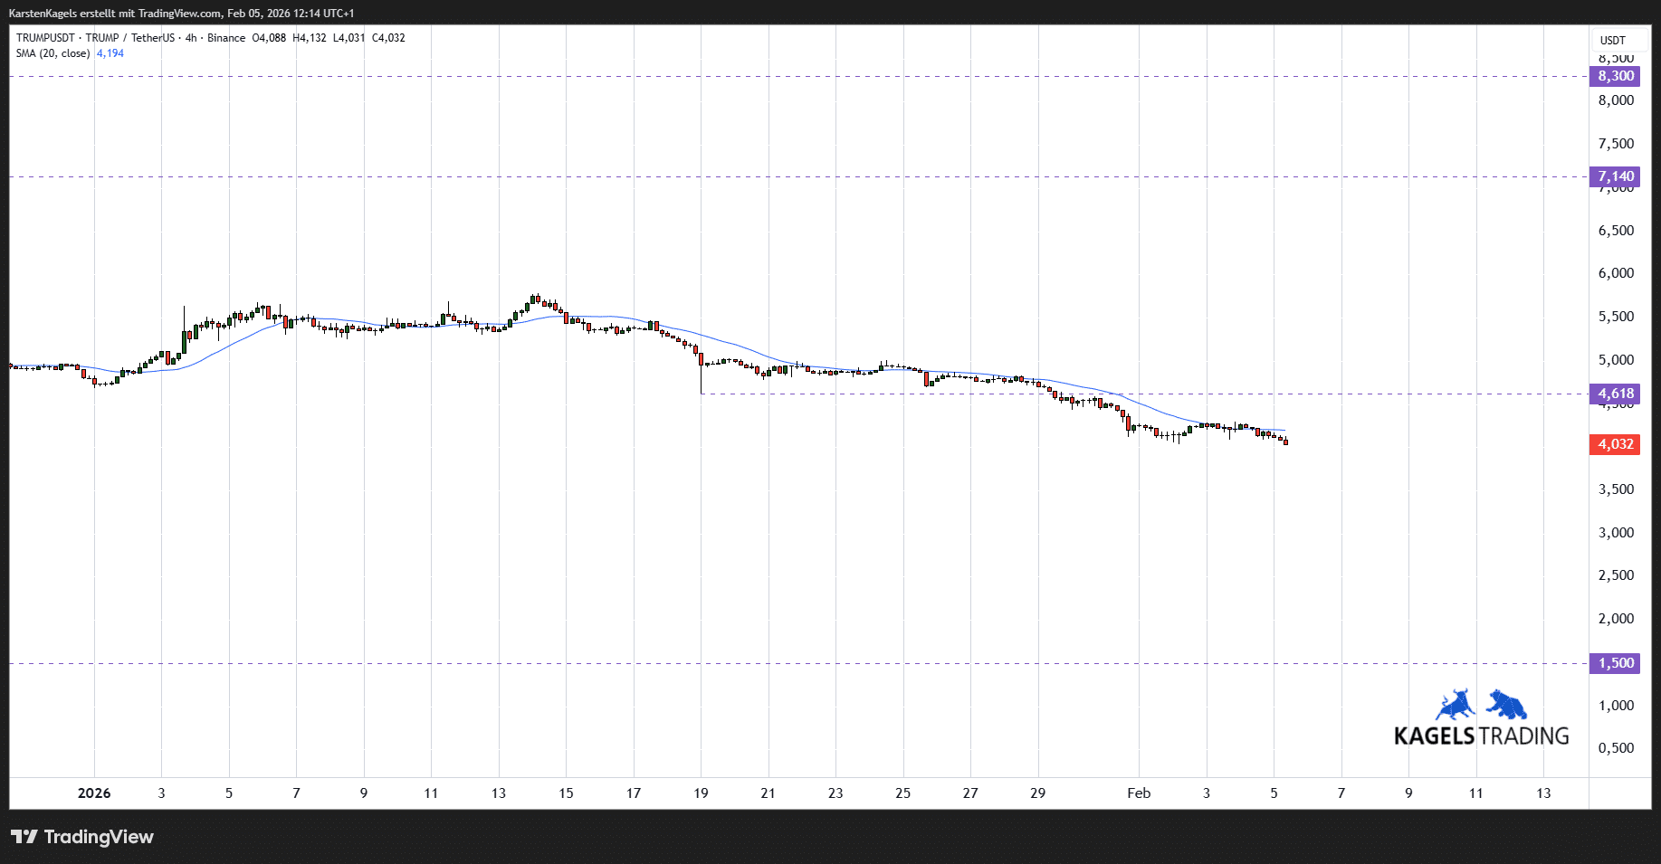Click the latest red candle on the chart
The width and height of the screenshot is (1661, 864).
coord(1285,441)
